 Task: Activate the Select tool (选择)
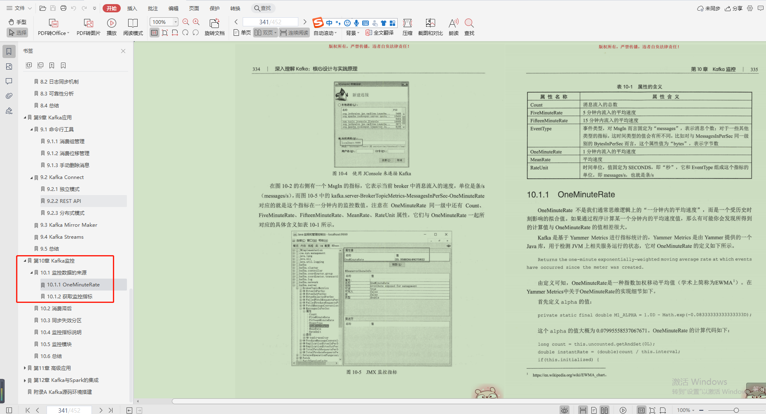click(x=17, y=33)
